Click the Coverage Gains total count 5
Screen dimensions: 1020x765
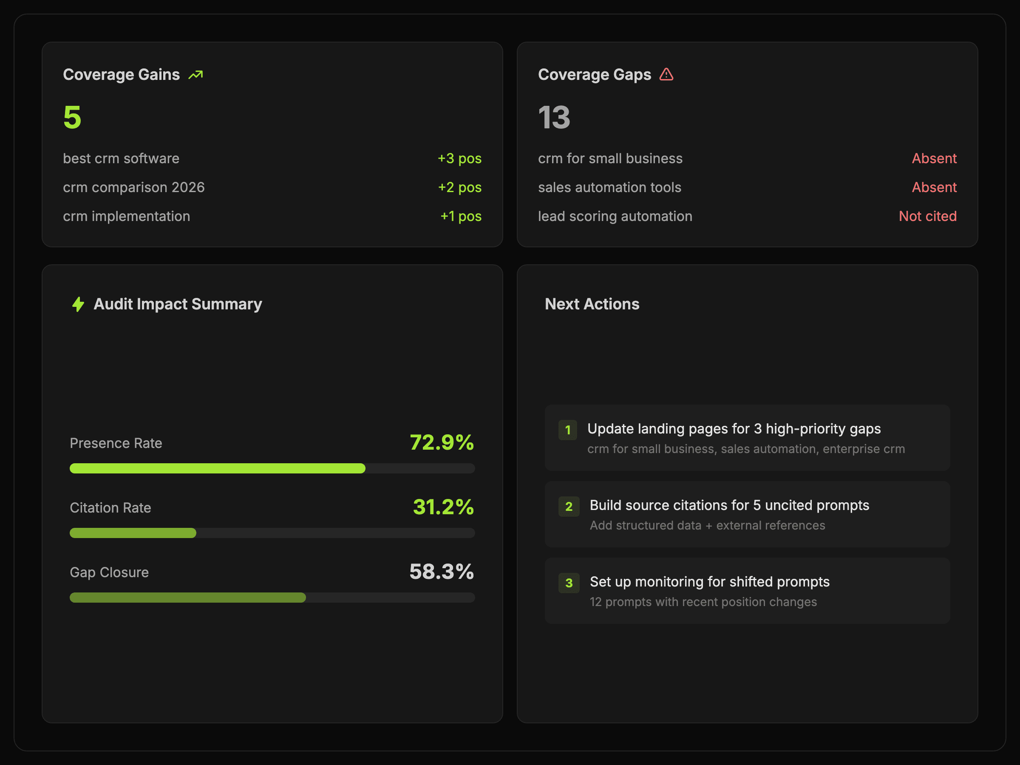coord(72,117)
